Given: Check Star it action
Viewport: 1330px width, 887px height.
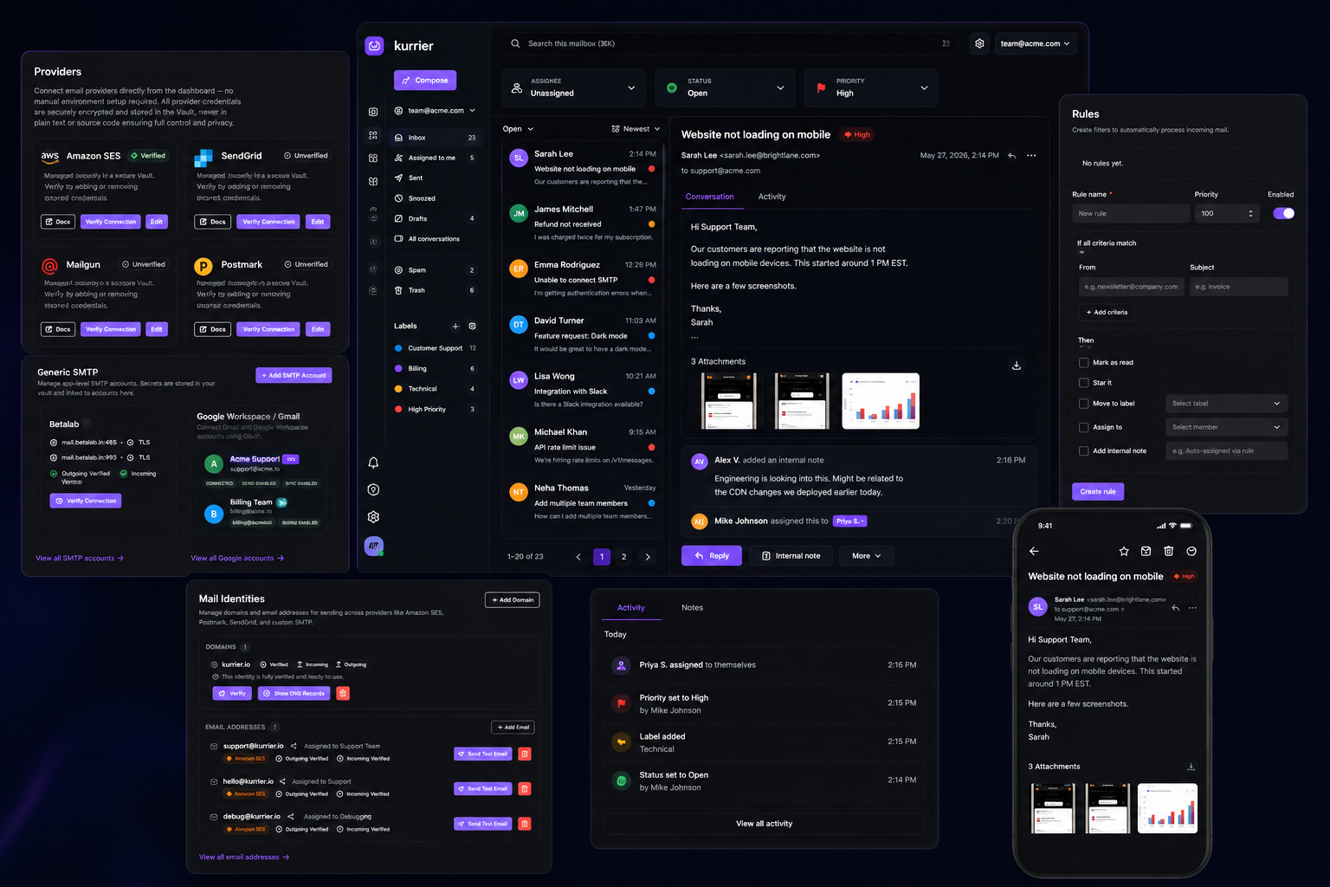Looking at the screenshot, I should (1083, 383).
